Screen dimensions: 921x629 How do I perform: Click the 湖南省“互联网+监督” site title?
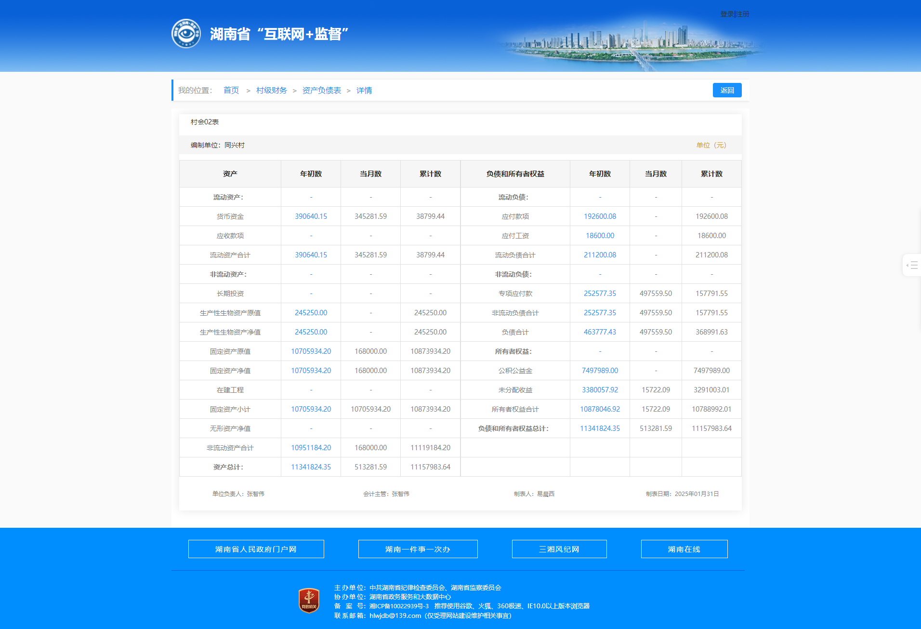279,34
